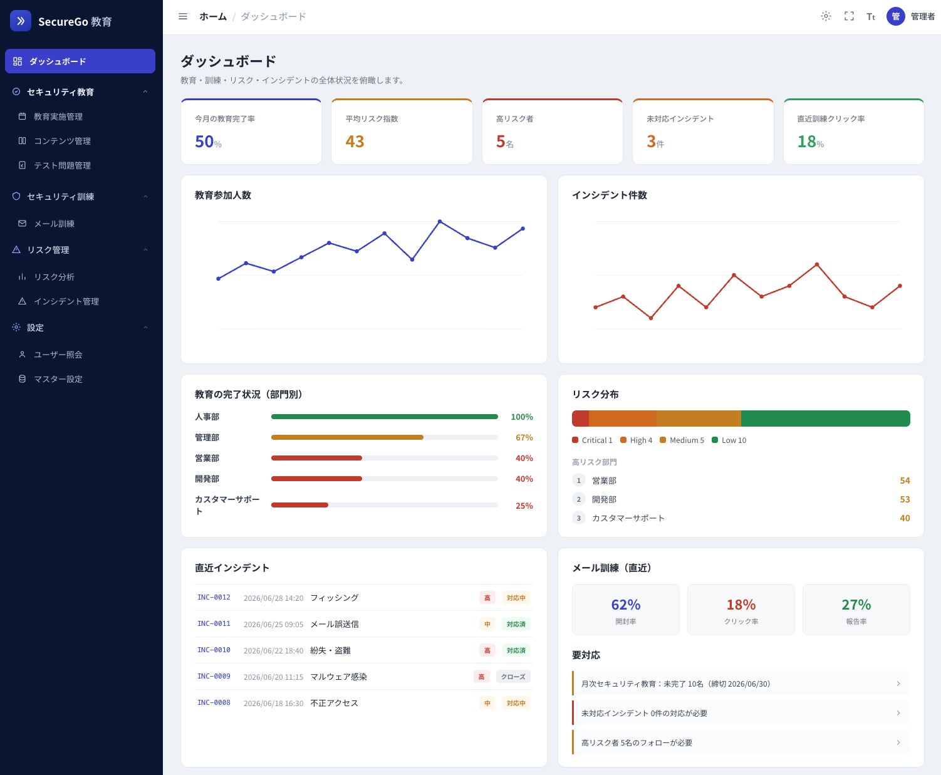
Task: Click the SecureGo logo icon
Action: pyautogui.click(x=21, y=21)
